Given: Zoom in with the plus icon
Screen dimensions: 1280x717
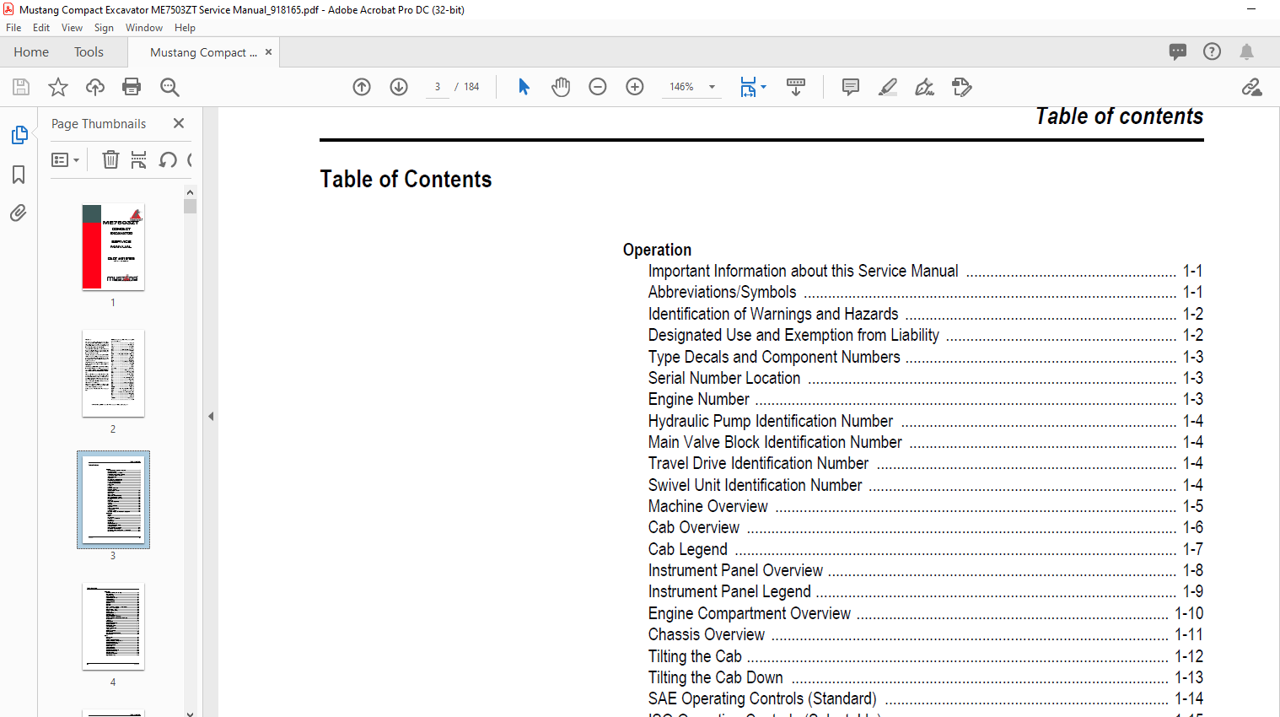Looking at the screenshot, I should point(635,87).
